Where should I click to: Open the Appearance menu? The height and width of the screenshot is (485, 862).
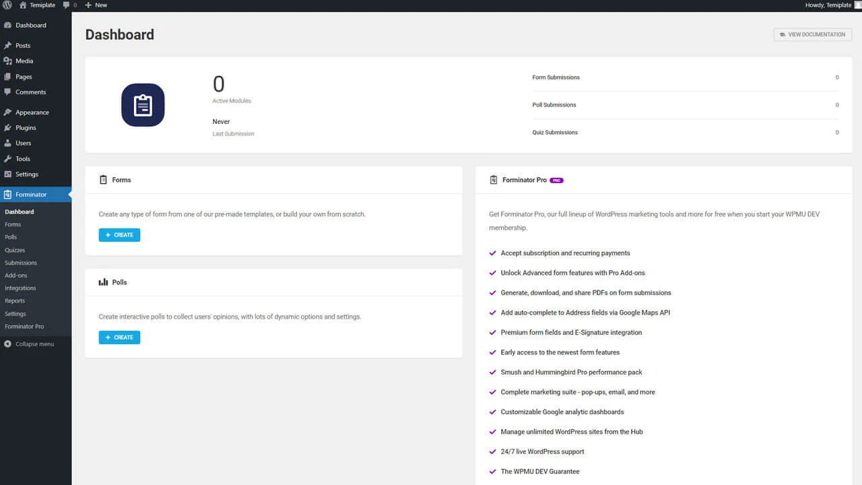pos(36,112)
